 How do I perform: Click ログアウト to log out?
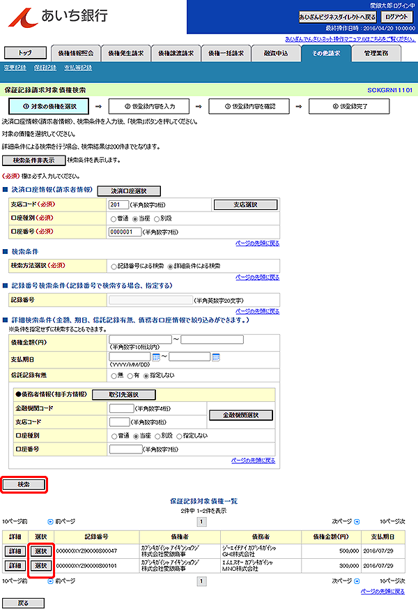(x=396, y=17)
